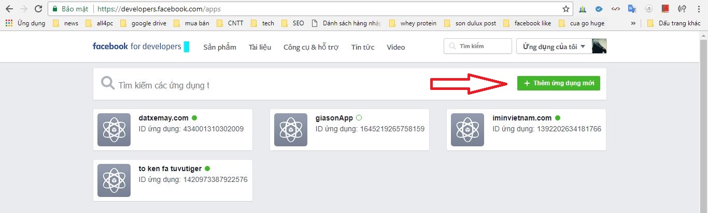
Task: Open the to ken fa tuvutiger name link
Action: point(171,169)
